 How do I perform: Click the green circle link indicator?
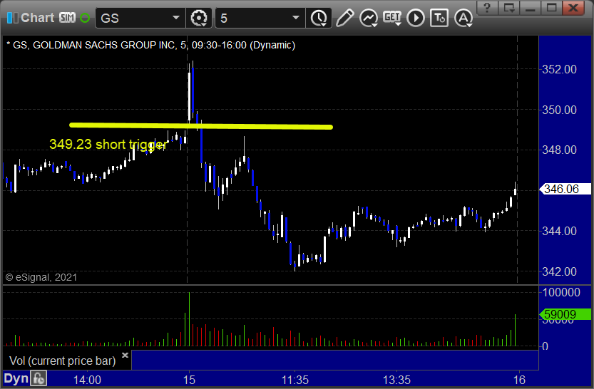coord(86,18)
